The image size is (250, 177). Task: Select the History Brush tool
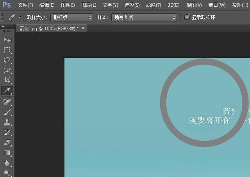click(7, 132)
